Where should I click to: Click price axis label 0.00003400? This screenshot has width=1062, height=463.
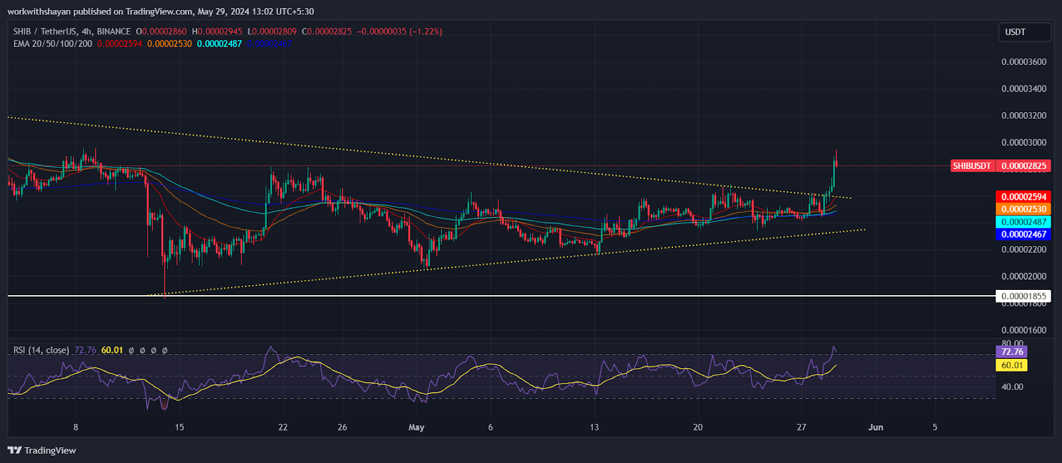pyautogui.click(x=1024, y=89)
